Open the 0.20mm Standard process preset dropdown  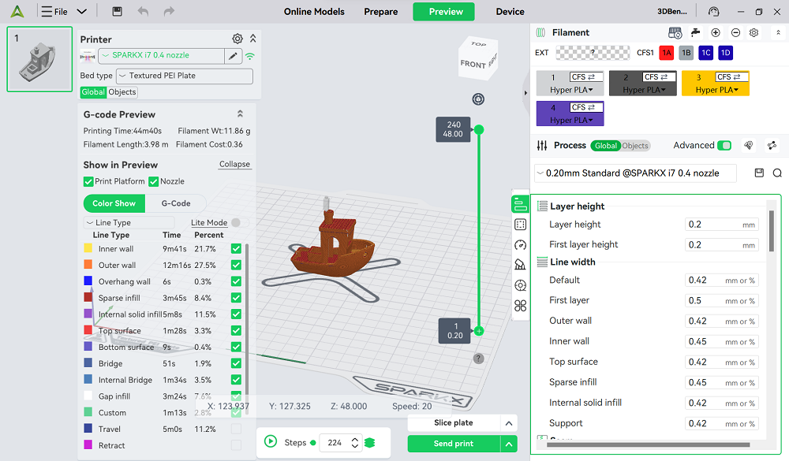[635, 173]
